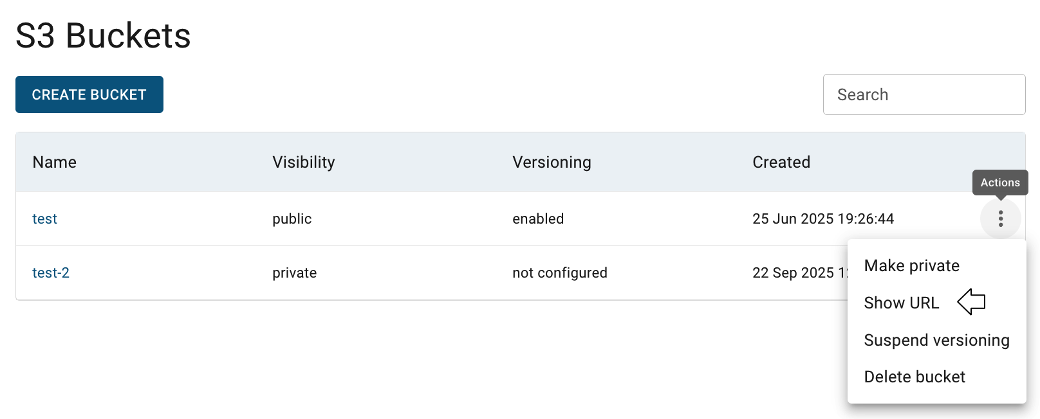Choose Delete bucket from the menu
This screenshot has width=1040, height=419.
(x=915, y=377)
